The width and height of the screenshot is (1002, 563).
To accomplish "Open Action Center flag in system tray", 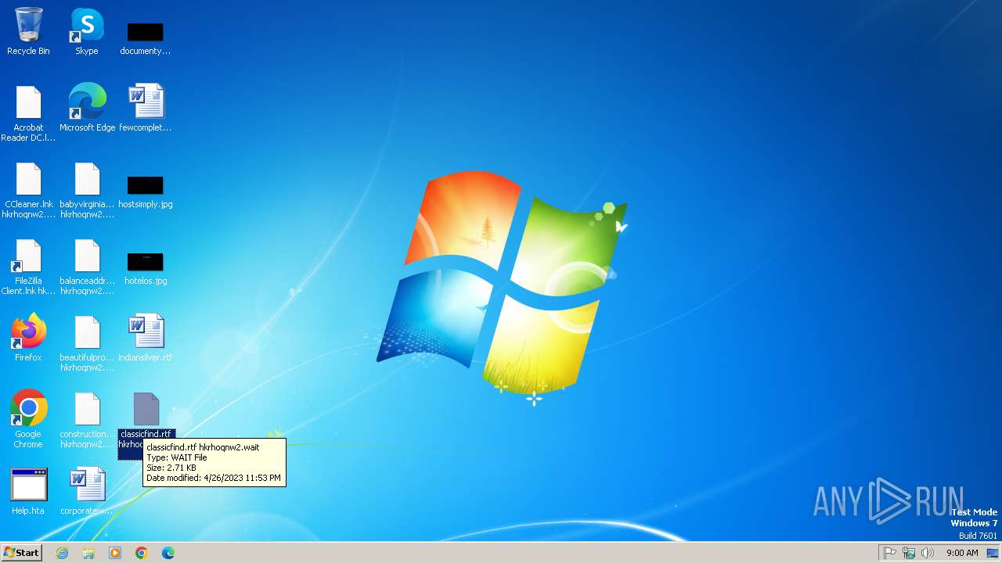I will click(x=890, y=553).
